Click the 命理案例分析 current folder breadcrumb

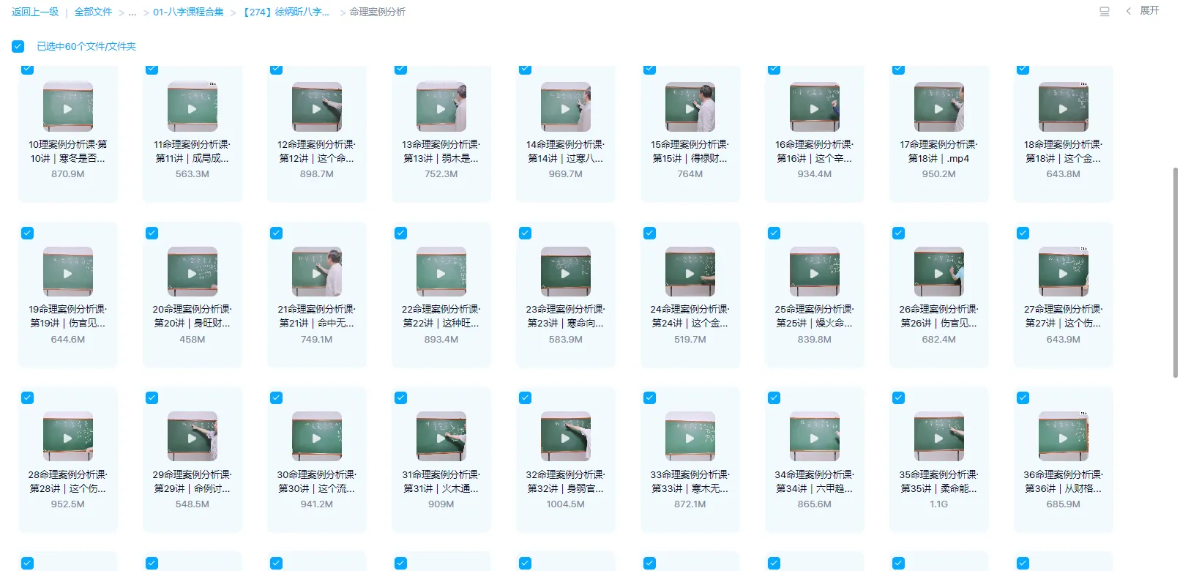click(x=377, y=12)
